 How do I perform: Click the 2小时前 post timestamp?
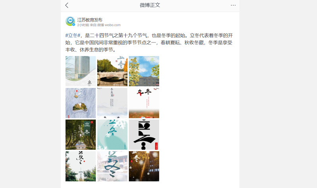coord(83,25)
